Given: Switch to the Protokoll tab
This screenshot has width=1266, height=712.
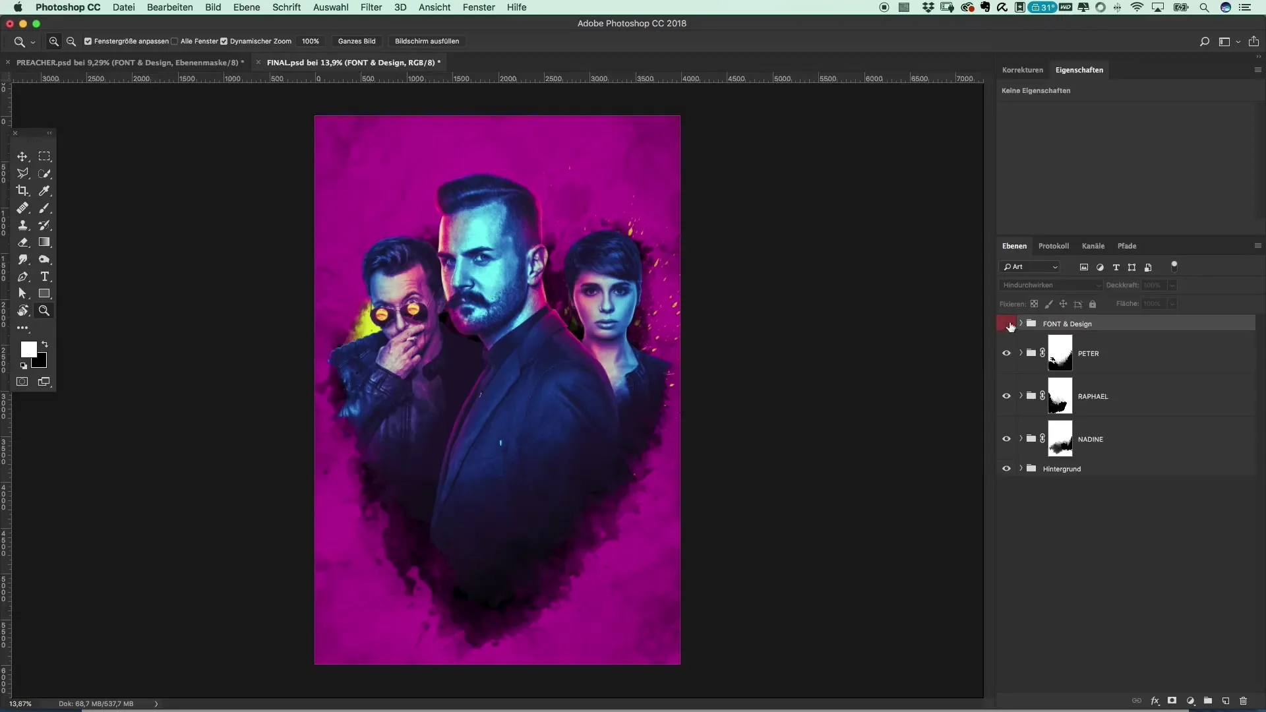Looking at the screenshot, I should click(x=1054, y=246).
